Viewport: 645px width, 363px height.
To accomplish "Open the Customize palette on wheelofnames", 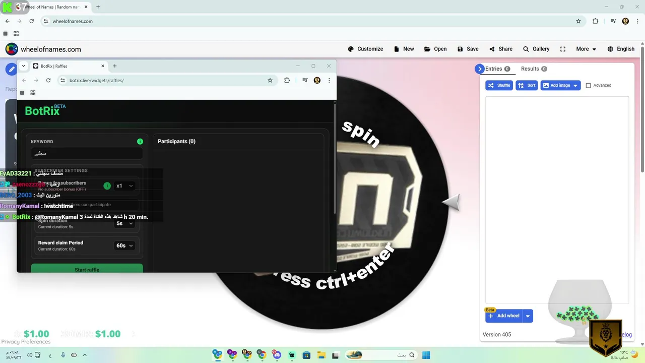I will [365, 49].
